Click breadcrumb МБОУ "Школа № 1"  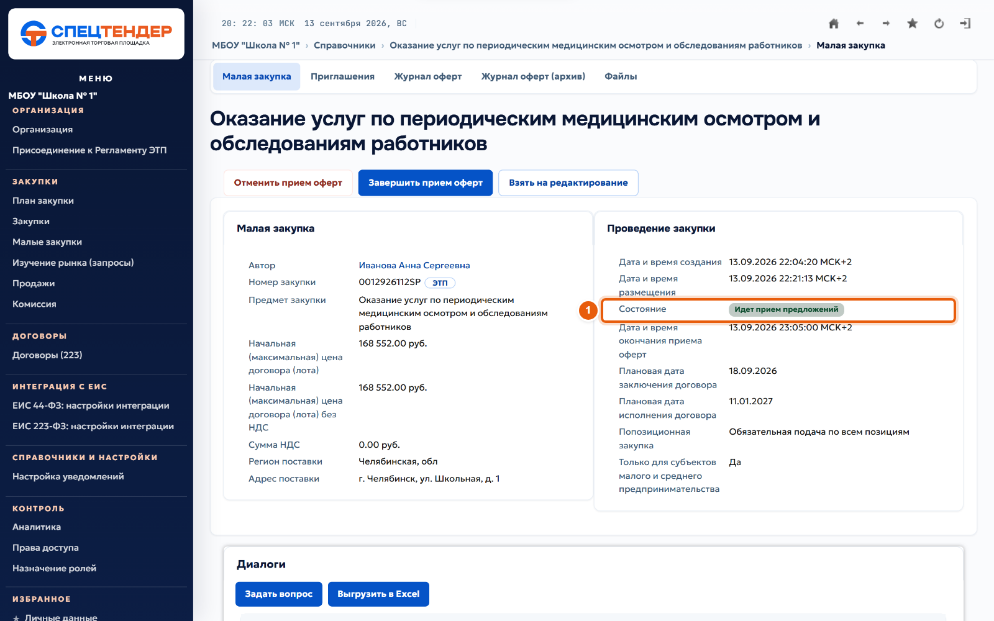(x=255, y=45)
